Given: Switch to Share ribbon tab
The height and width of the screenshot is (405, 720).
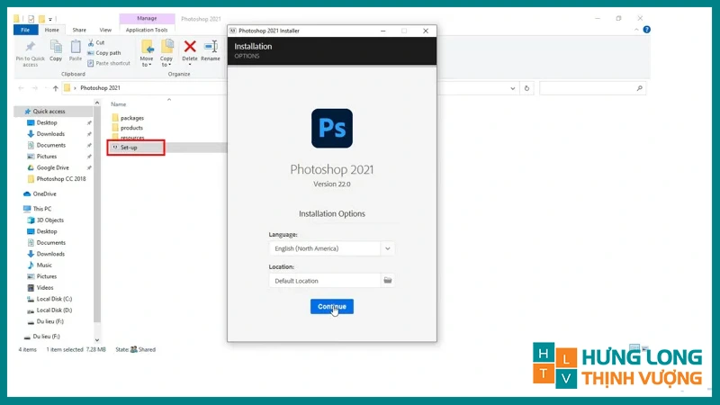Looking at the screenshot, I should [x=79, y=30].
